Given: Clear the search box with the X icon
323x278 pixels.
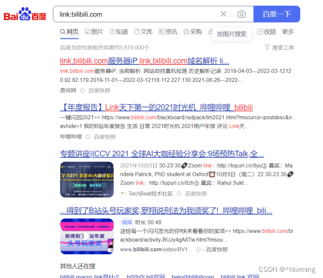Looking at the screenshot, I should (223, 14).
